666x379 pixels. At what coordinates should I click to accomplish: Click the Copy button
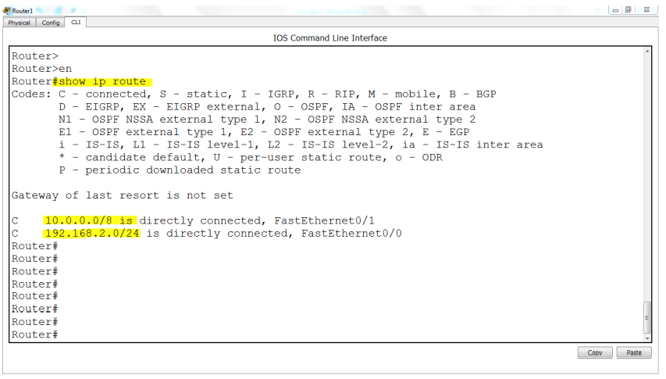(x=595, y=352)
